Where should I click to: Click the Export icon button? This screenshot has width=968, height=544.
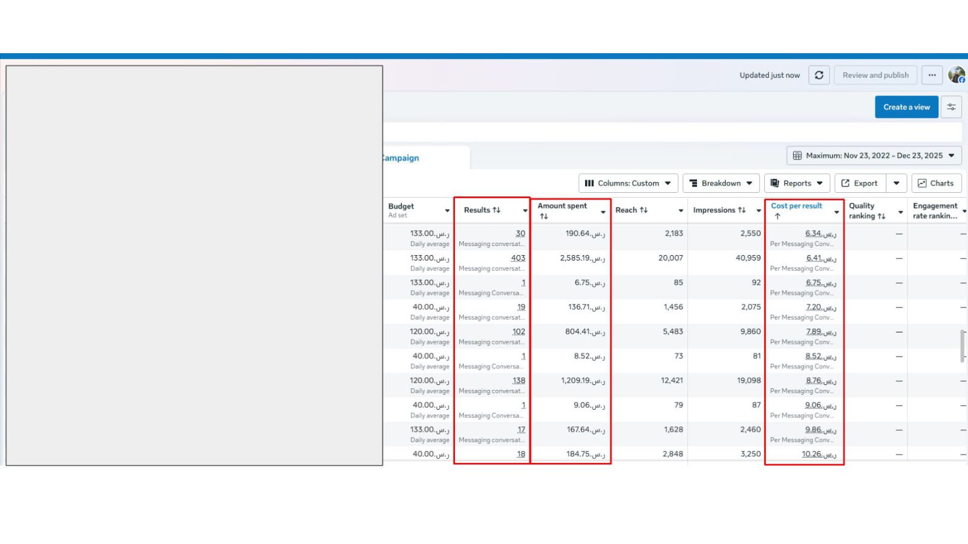tap(860, 183)
